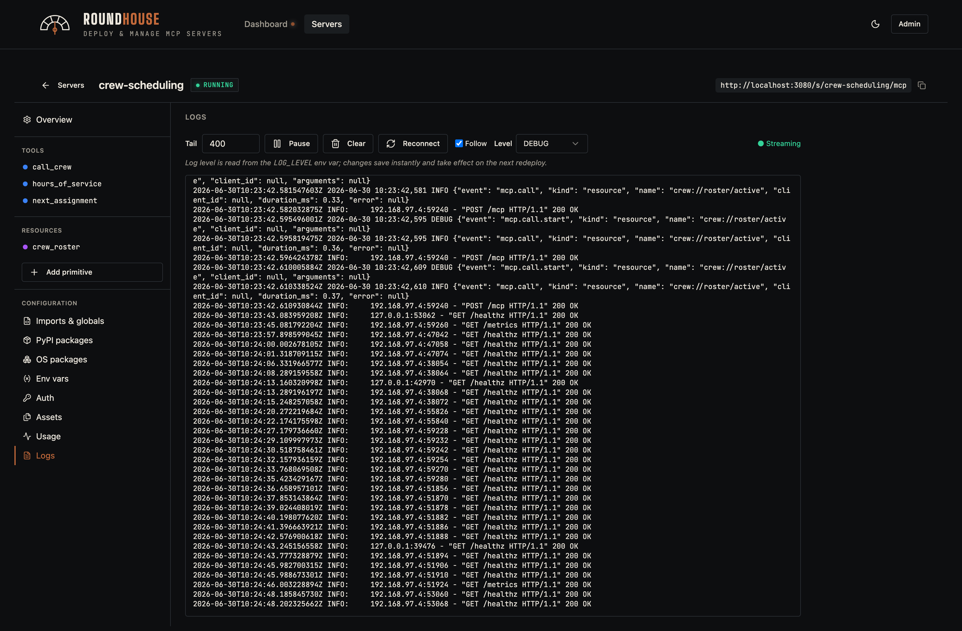The width and height of the screenshot is (962, 631).
Task: Click the purple dot beside crew_roster
Action: pyautogui.click(x=25, y=247)
